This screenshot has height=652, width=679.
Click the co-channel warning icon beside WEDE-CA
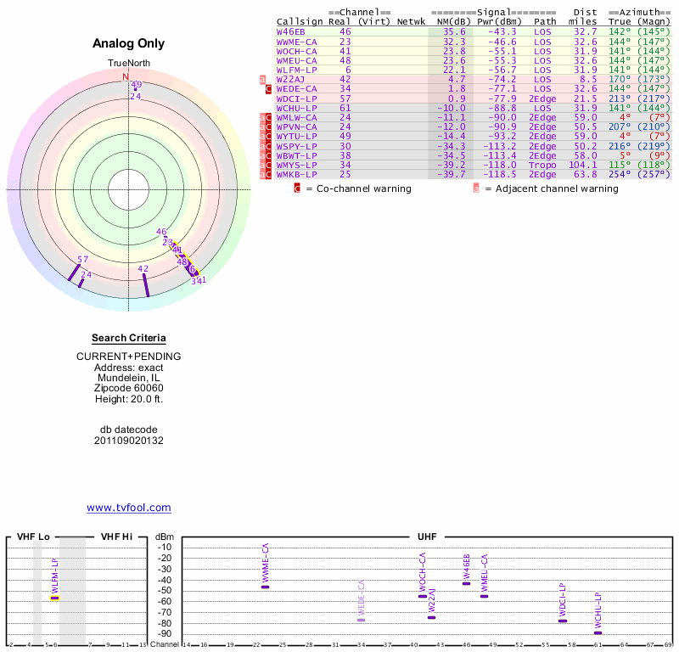[268, 88]
